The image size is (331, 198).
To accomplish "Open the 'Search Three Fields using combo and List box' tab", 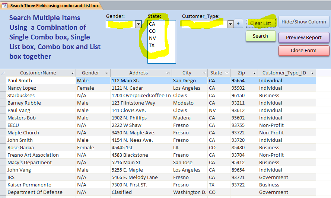I will tap(54, 6).
